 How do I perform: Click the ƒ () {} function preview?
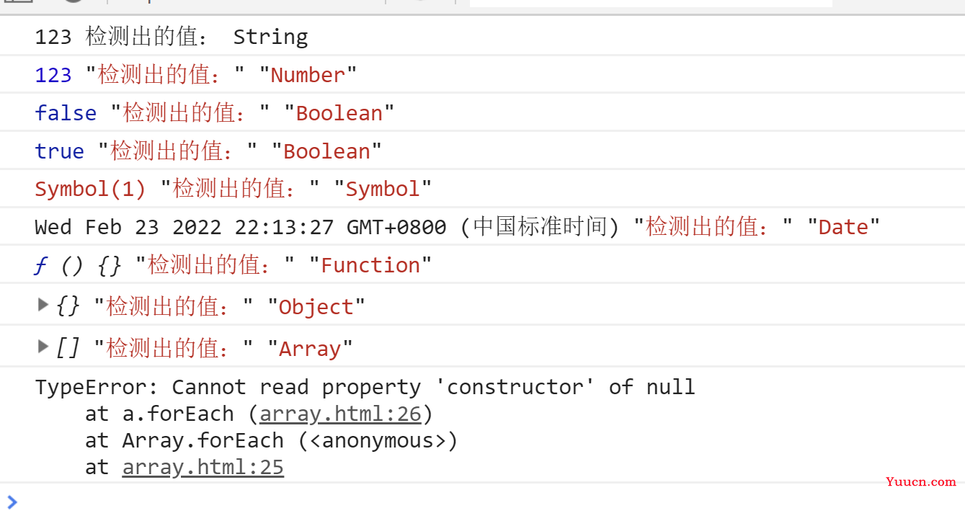point(78,265)
